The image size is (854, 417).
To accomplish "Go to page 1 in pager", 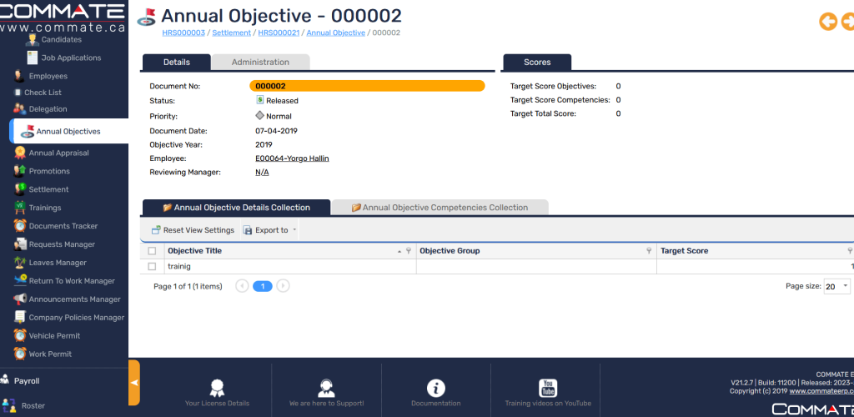I will [x=263, y=286].
